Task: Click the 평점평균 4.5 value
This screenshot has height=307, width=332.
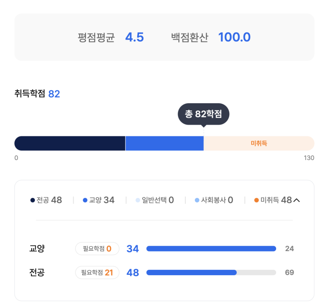Action: (134, 38)
